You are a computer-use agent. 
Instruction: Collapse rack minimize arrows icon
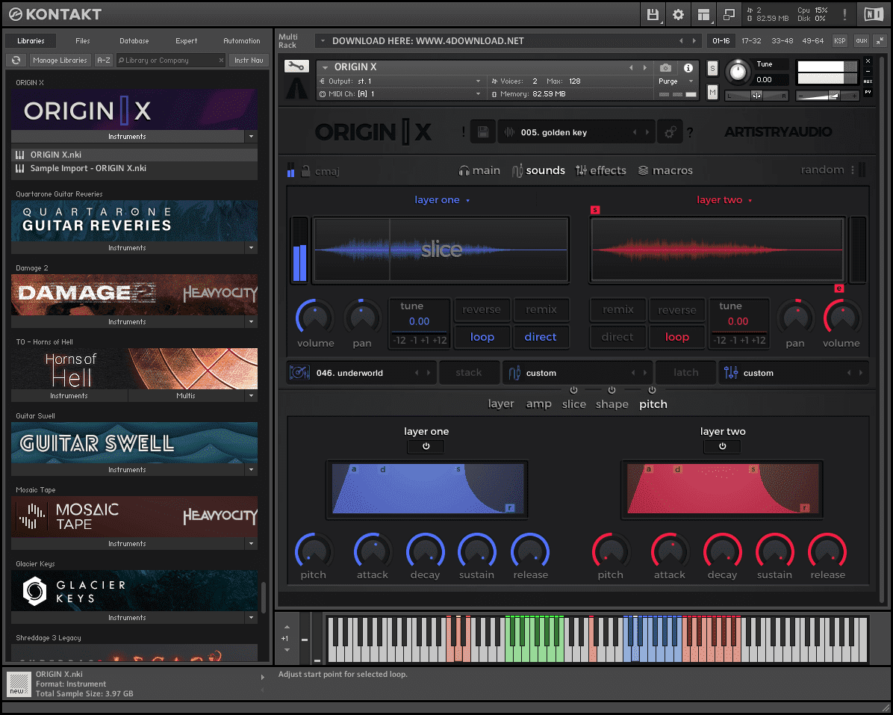coord(880,40)
